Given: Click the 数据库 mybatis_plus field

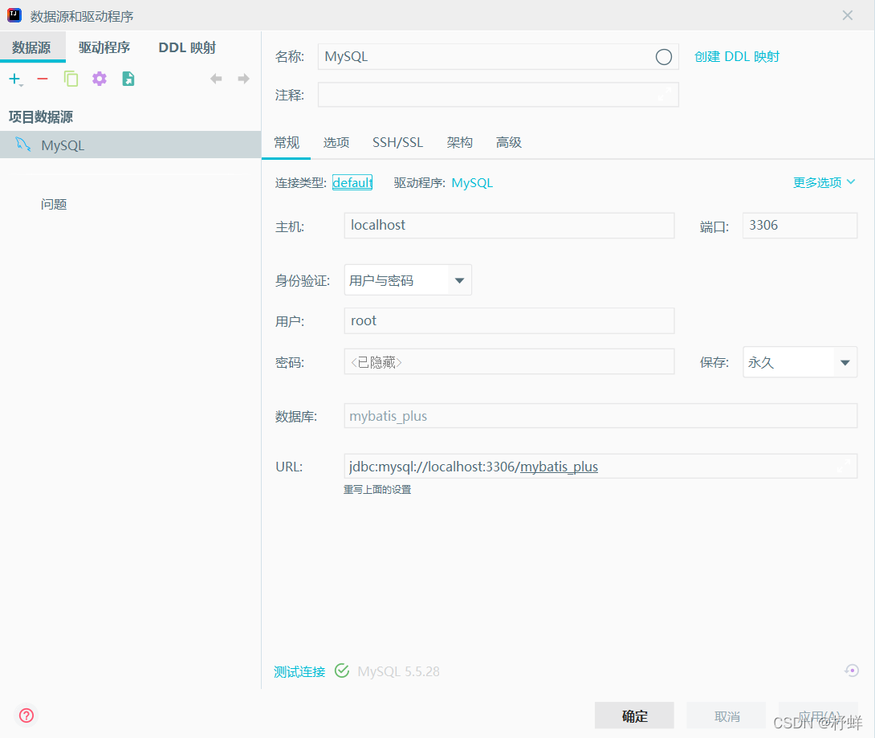Looking at the screenshot, I should tap(600, 416).
